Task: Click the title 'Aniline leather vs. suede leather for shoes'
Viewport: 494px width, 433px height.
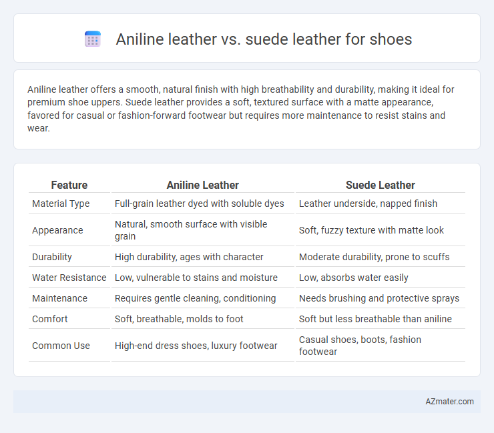Action: (x=264, y=39)
